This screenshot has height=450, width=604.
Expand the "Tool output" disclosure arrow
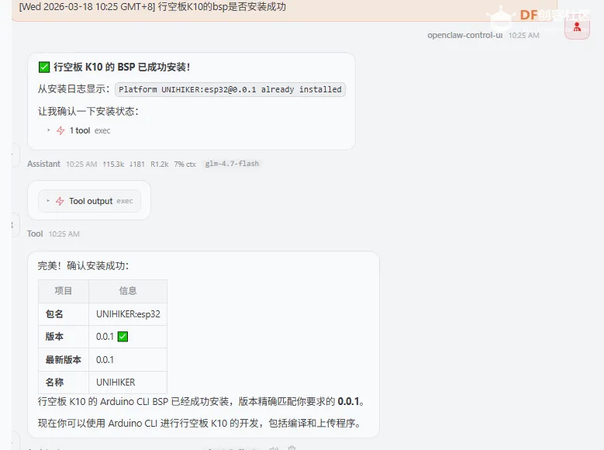pyautogui.click(x=48, y=201)
